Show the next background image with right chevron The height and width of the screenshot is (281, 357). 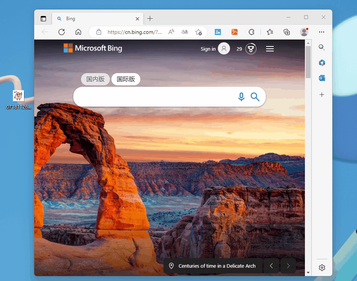pyautogui.click(x=288, y=266)
